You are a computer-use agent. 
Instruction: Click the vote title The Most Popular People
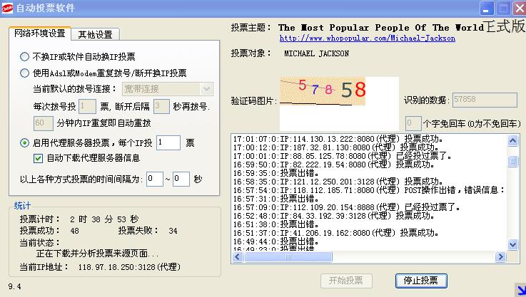[x=380, y=28]
